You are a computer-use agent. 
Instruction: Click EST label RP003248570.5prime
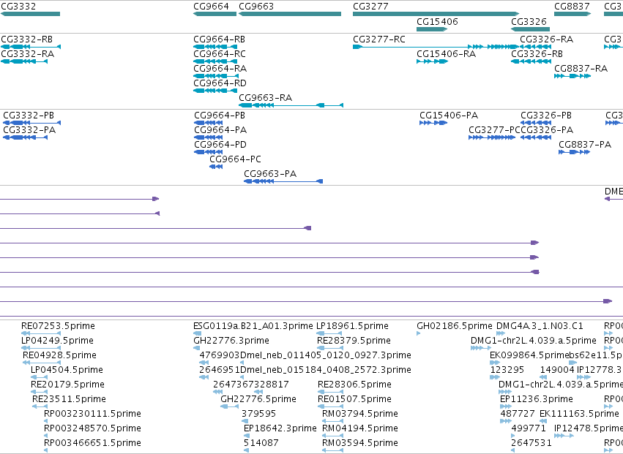click(92, 428)
